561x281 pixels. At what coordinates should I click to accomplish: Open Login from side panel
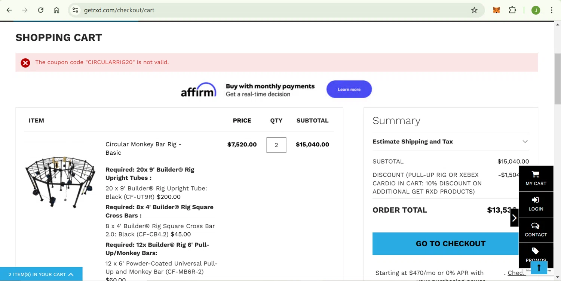(536, 204)
